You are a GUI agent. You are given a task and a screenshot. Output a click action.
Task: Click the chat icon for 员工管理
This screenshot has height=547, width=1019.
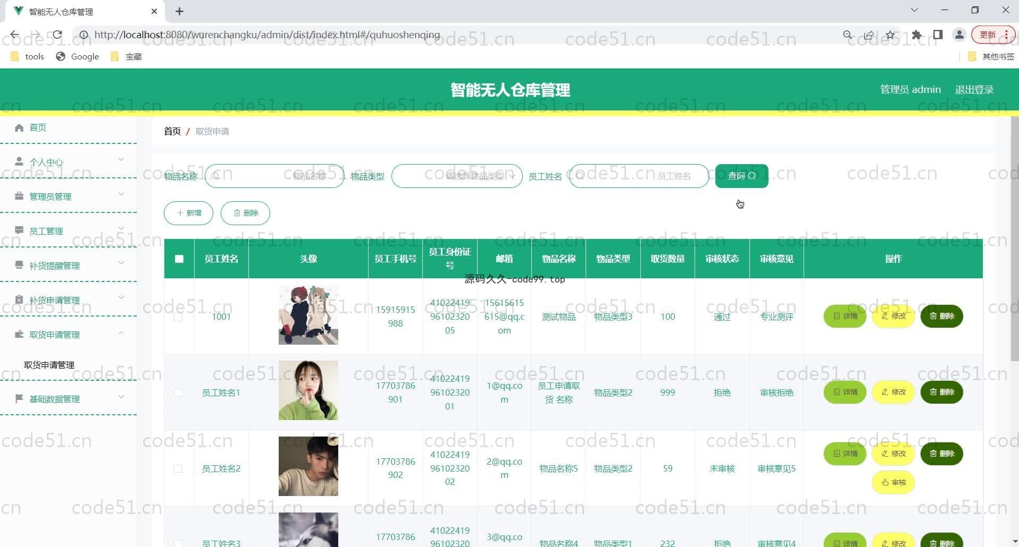(x=20, y=230)
